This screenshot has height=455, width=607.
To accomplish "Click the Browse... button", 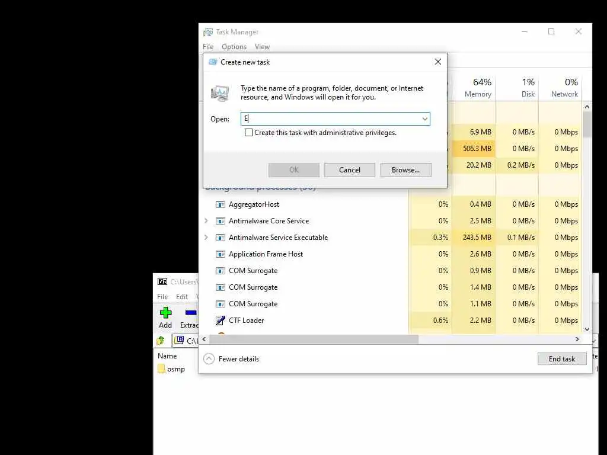I will tap(405, 170).
